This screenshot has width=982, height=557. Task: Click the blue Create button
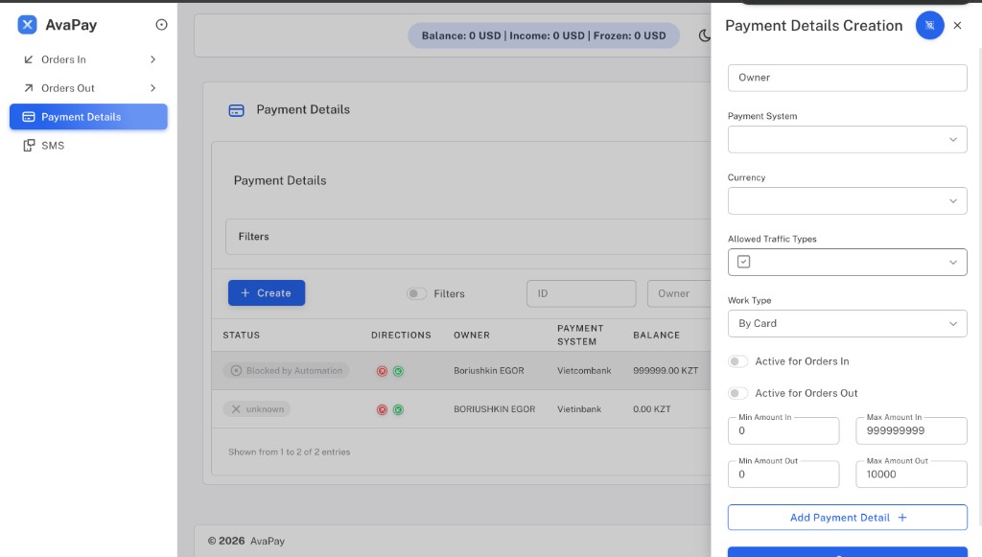(267, 293)
